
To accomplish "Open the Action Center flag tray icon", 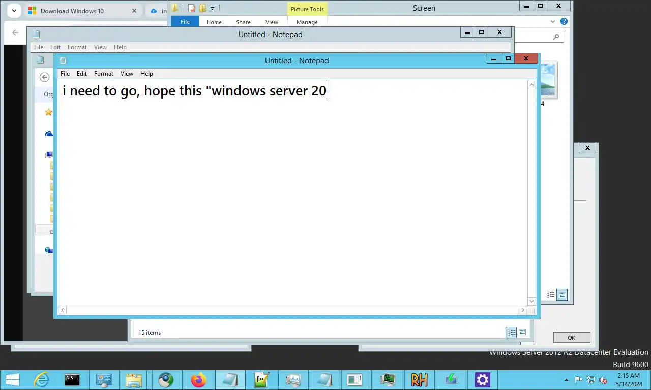I will [579, 380].
